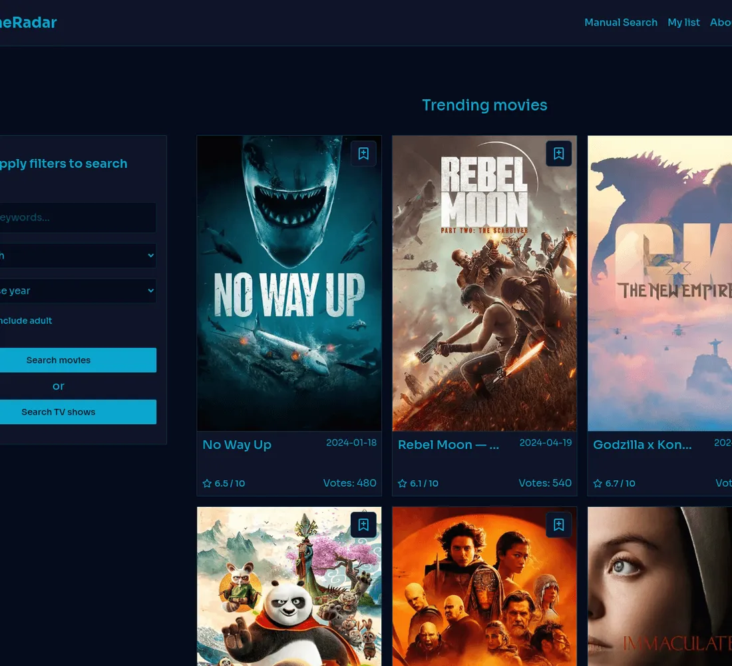The height and width of the screenshot is (666, 732).
Task: Bookmark the Rebel Moon movie
Action: 558,154
